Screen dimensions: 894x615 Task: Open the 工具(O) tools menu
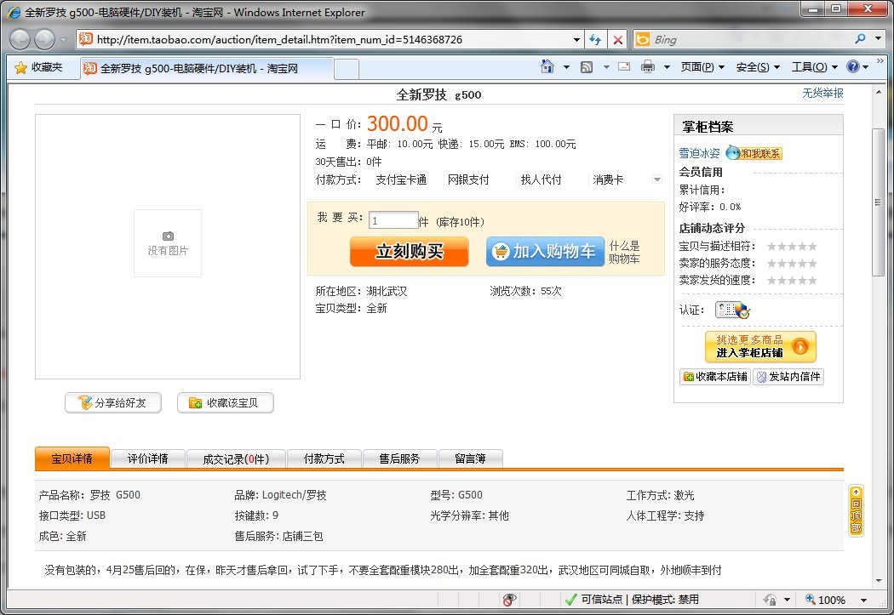click(x=813, y=67)
